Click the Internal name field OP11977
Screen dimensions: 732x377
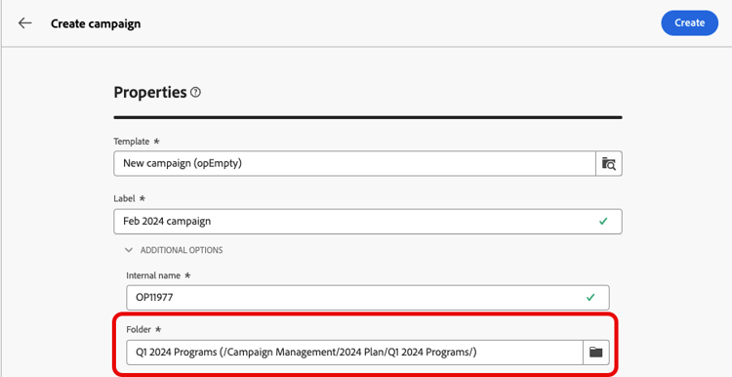tap(368, 298)
